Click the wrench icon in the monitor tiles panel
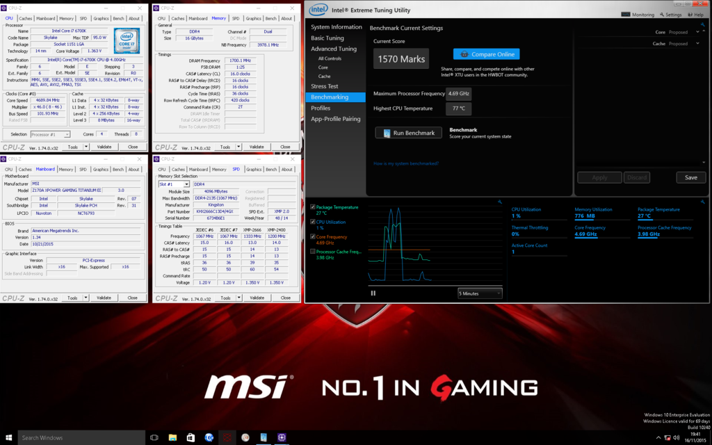This screenshot has width=712, height=445. click(x=702, y=202)
